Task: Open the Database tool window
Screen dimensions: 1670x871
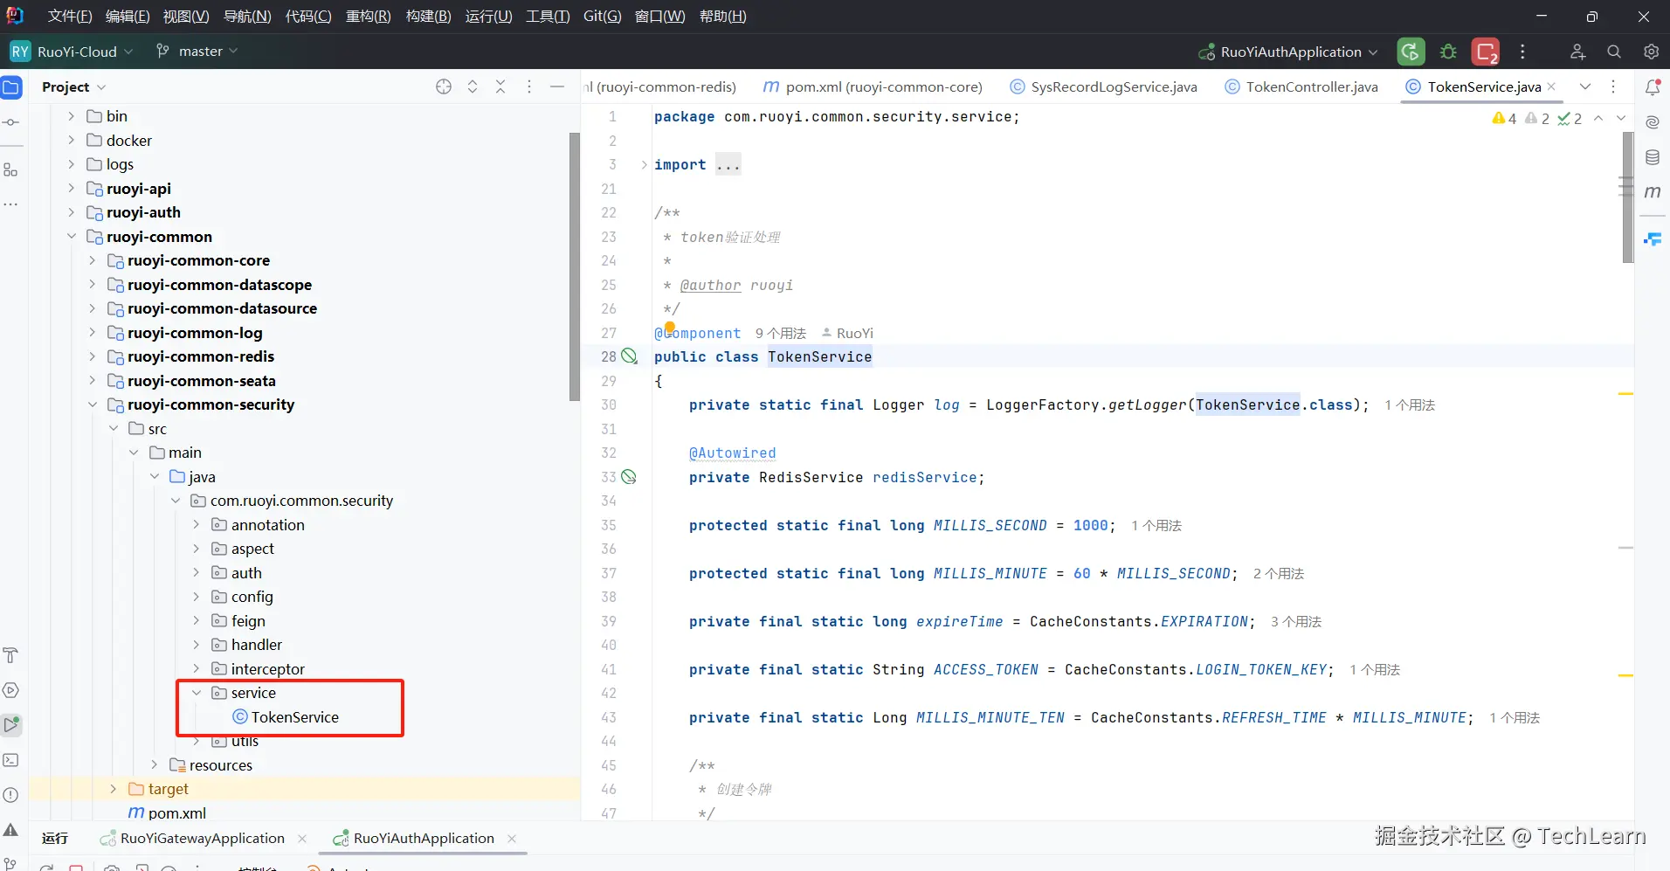Action: click(1653, 157)
